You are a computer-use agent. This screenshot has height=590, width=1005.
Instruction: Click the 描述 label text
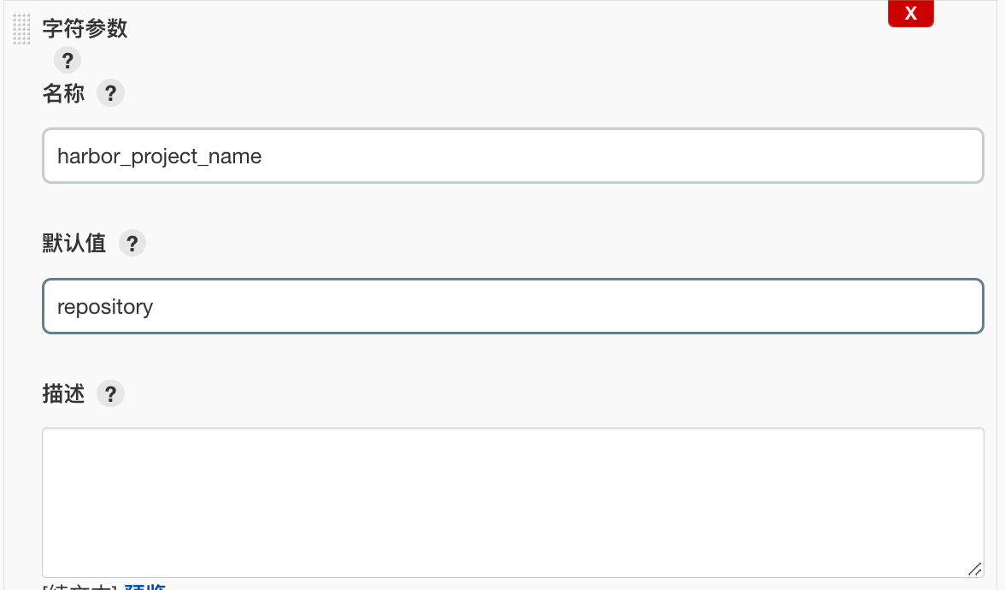[63, 394]
